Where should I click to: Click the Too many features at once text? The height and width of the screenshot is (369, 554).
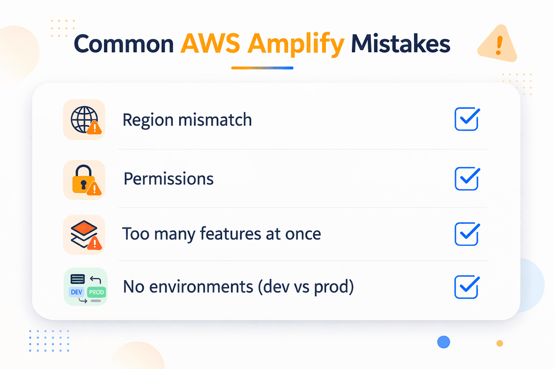pos(222,234)
